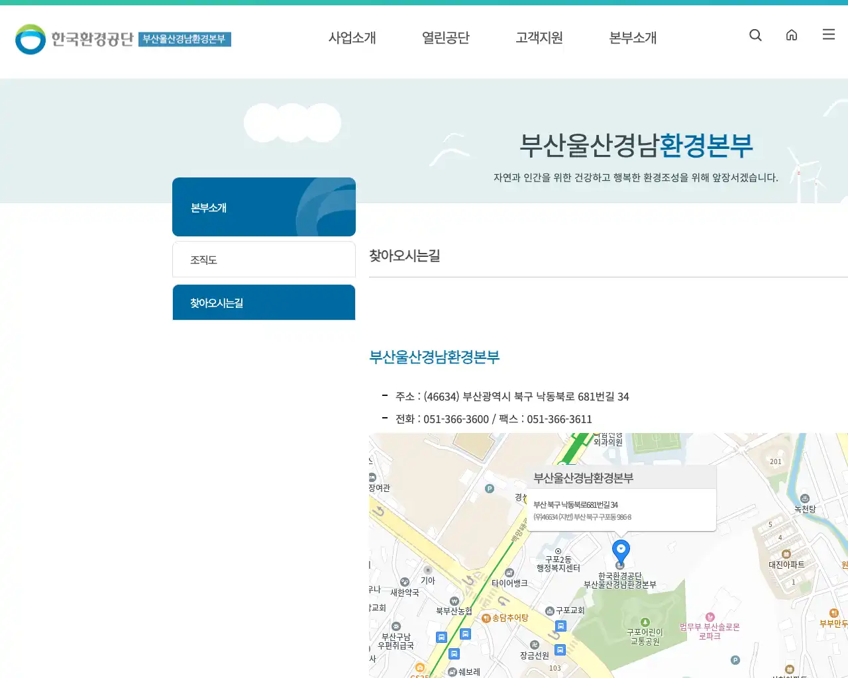Click the 본부소개 sidebar header panel
Screen dimensions: 848x678
264,207
